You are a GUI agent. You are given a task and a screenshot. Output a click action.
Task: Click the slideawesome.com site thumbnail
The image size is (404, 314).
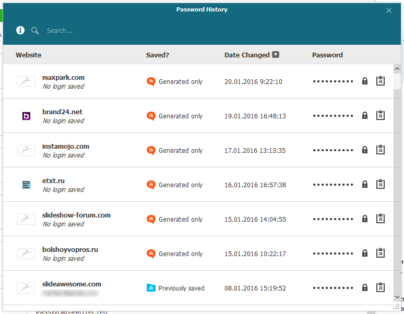click(x=26, y=288)
